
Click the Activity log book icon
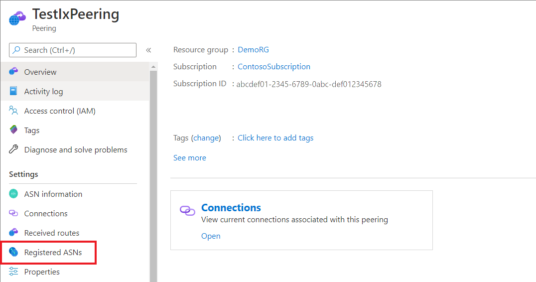13,91
